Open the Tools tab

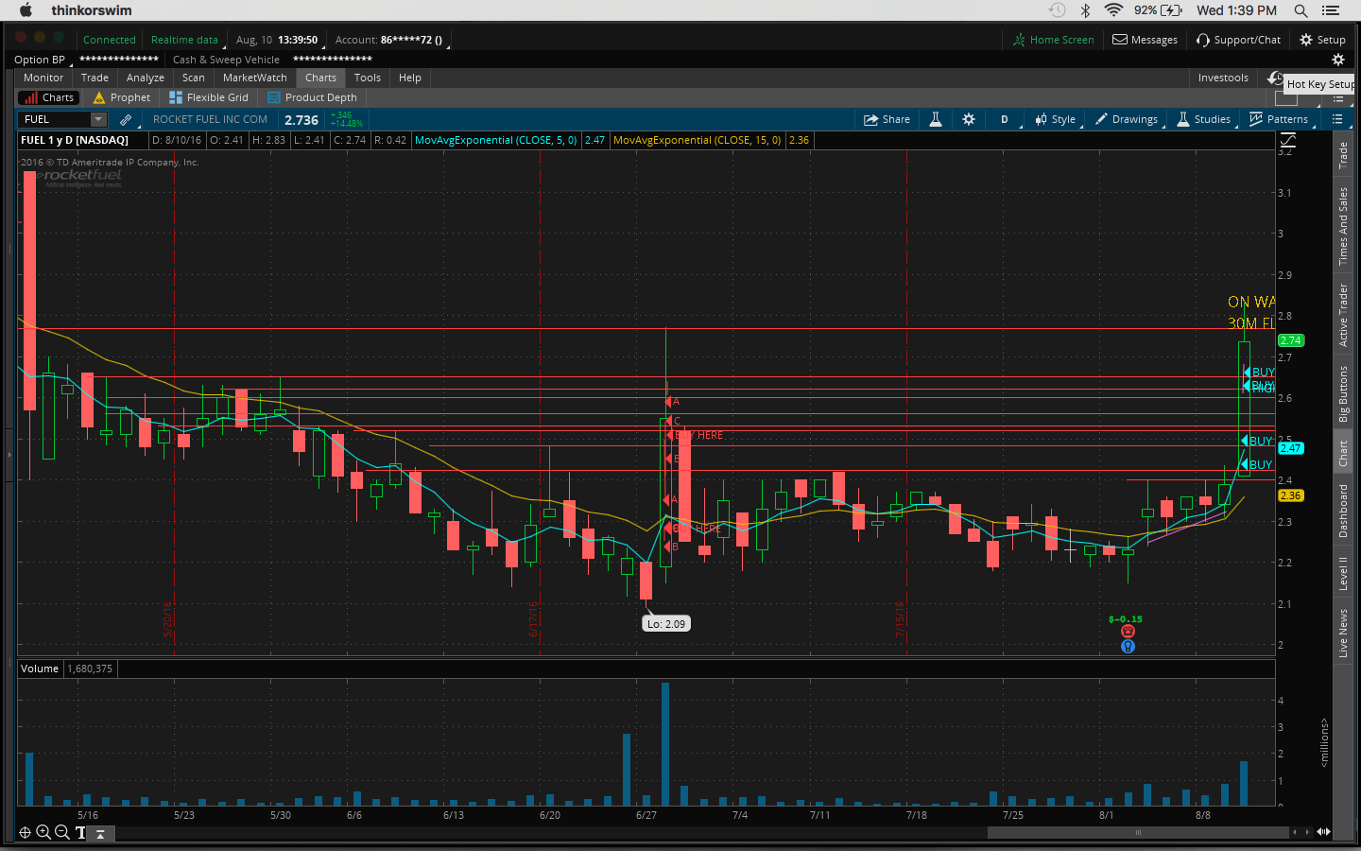(368, 78)
